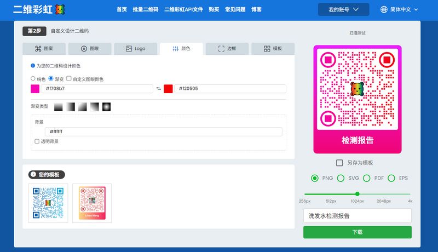Click the 第2步 step badge
Viewport: 438px width, 252px height.
(x=34, y=31)
